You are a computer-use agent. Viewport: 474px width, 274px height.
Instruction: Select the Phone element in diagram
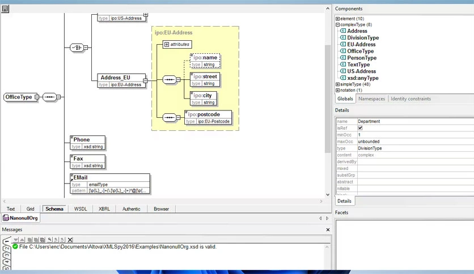[88, 143]
